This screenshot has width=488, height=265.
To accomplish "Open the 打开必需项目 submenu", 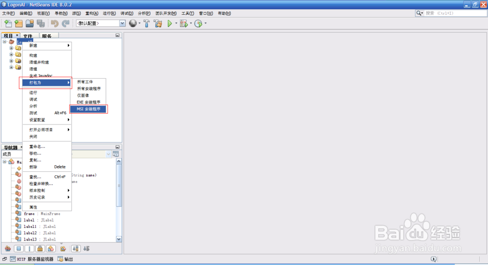I will (47, 129).
